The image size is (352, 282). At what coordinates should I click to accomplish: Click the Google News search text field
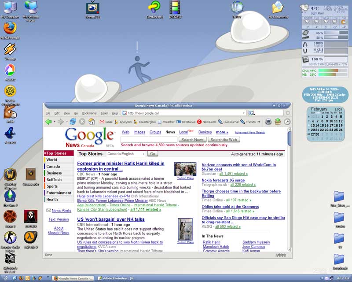(x=149, y=140)
